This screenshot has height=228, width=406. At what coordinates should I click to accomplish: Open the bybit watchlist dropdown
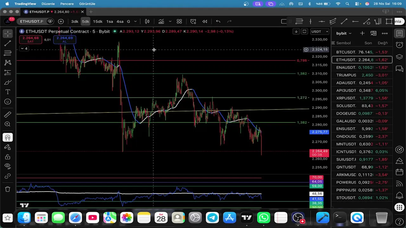344,33
